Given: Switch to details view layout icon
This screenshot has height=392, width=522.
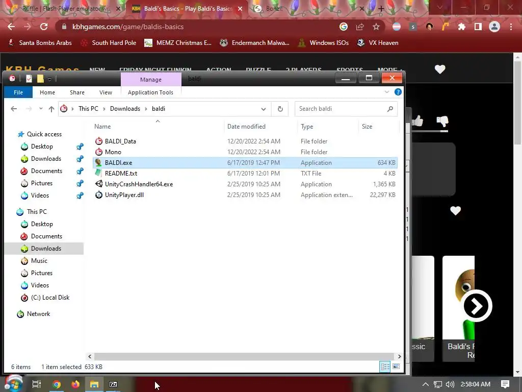Looking at the screenshot, I should point(385,366).
